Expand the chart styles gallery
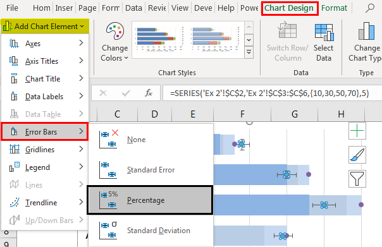The image size is (382, 247). 249,52
